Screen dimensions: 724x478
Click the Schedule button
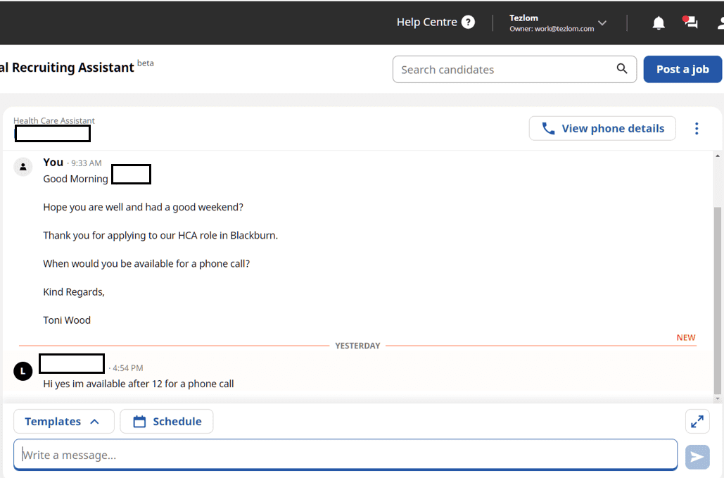point(167,421)
